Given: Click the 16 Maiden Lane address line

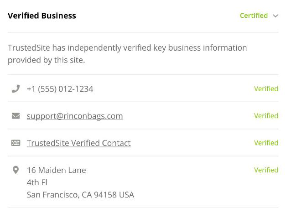Looking at the screenshot, I should point(56,170).
